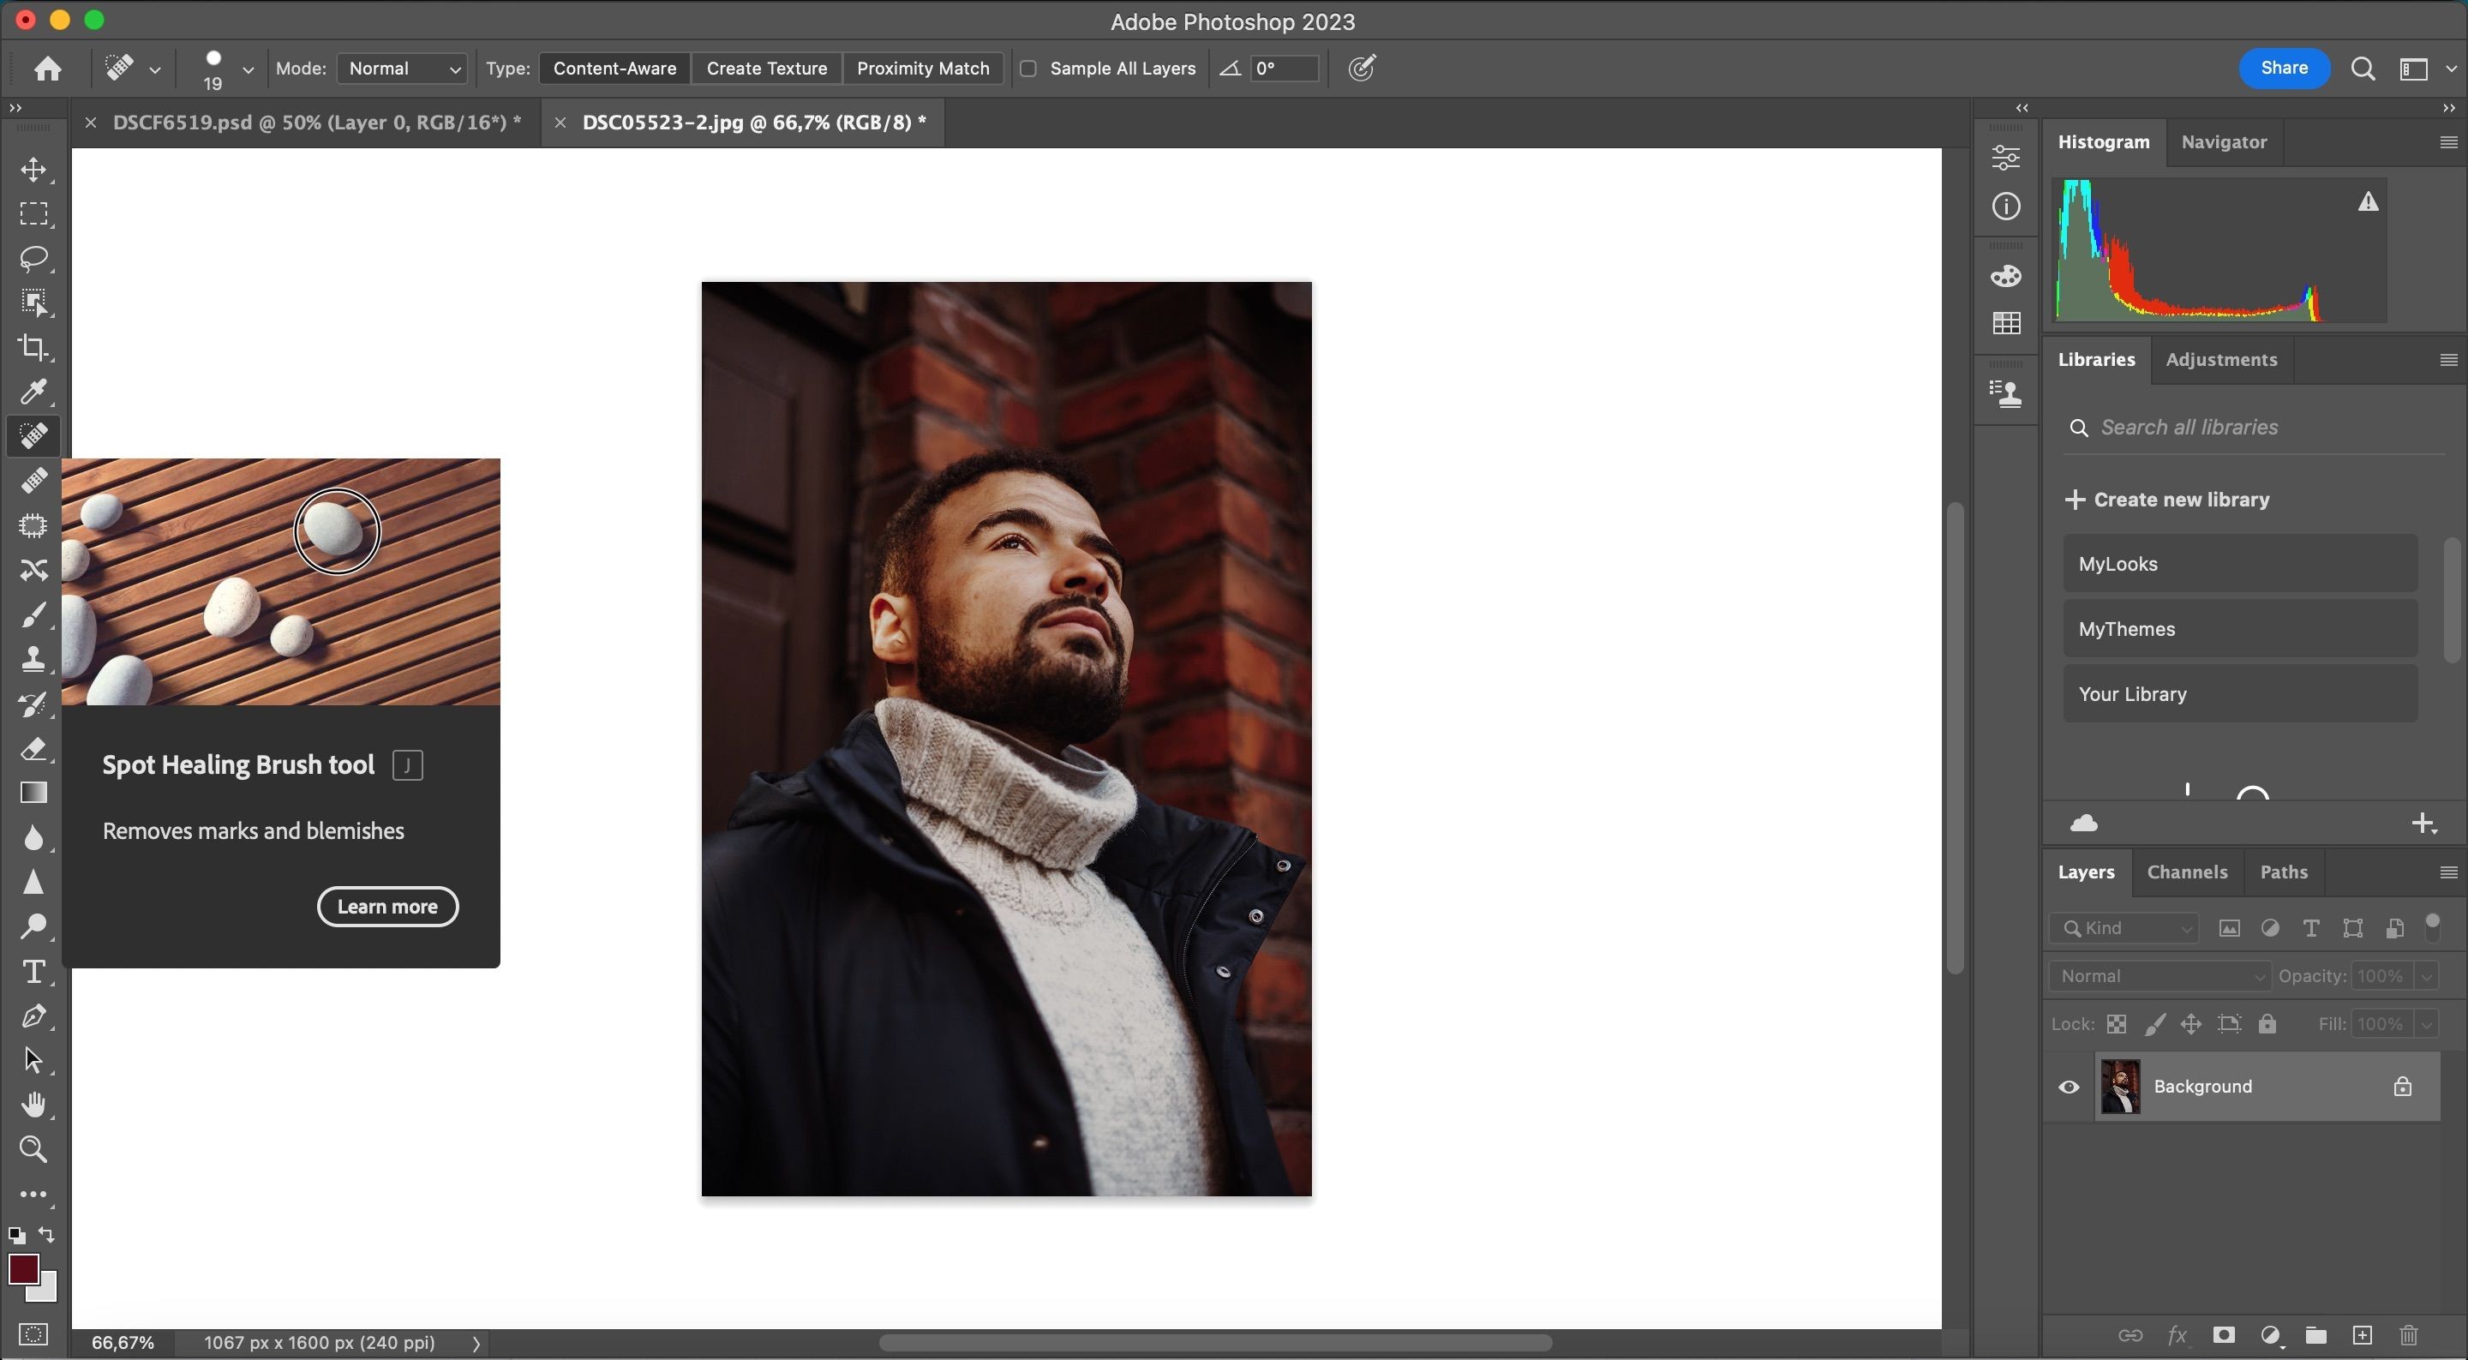Select the Dodge tool

click(33, 926)
